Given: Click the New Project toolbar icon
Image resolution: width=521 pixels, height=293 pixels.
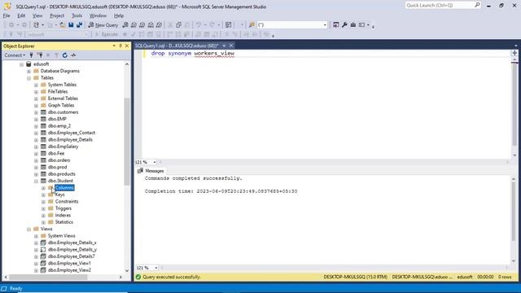Looking at the screenshot, I should click(x=36, y=25).
